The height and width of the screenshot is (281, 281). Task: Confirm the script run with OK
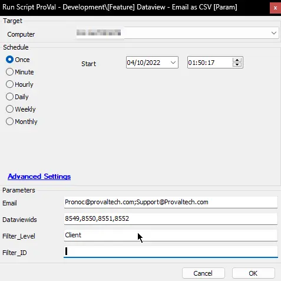253,273
